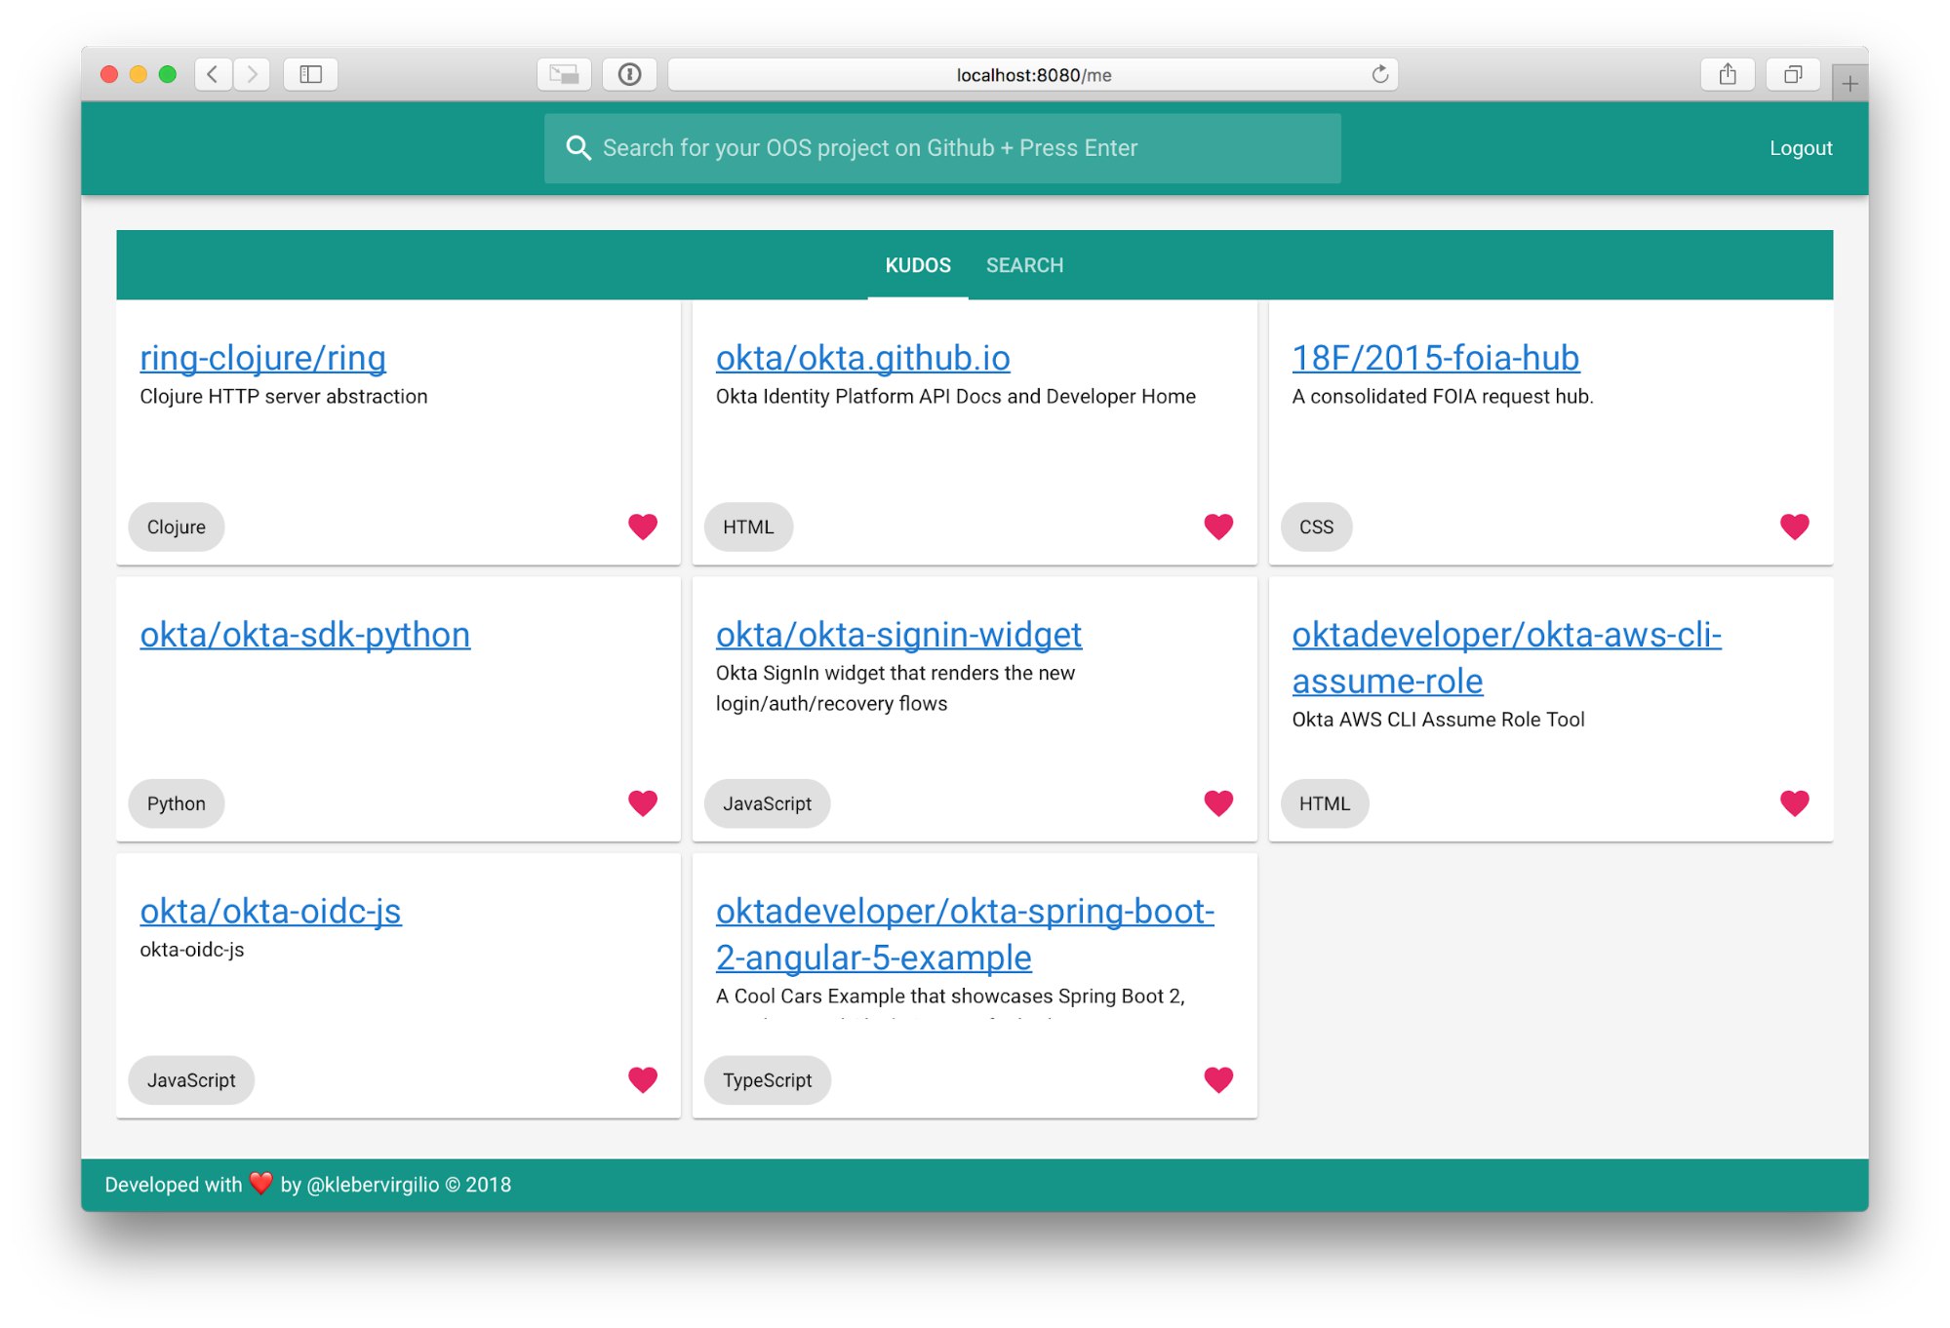Viewport: 1950px width, 1328px height.
Task: Click the Logout button
Action: pyautogui.click(x=1801, y=148)
